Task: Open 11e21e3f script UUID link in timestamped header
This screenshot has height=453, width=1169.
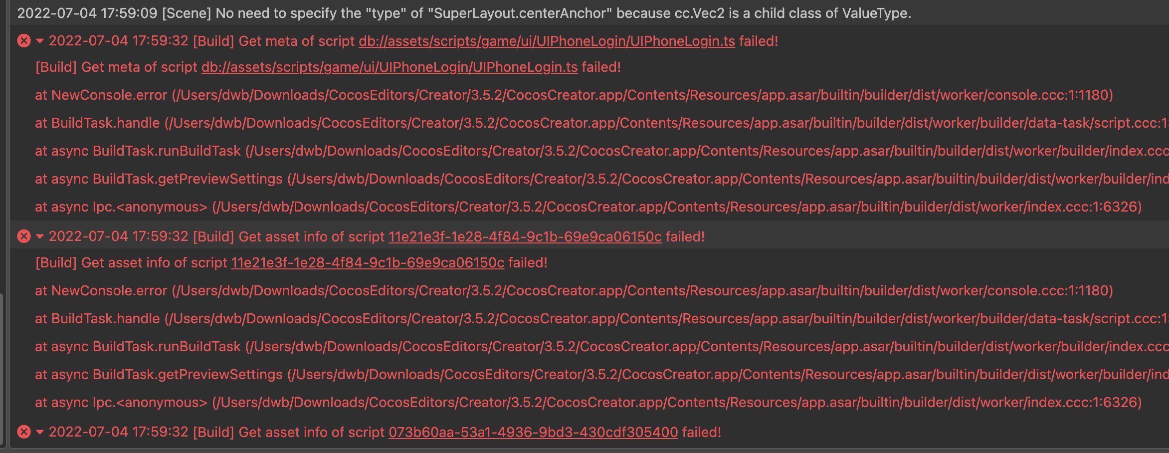Action: click(525, 236)
